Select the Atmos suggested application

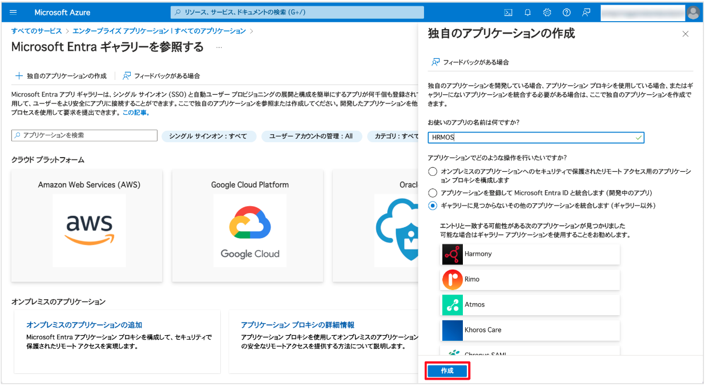[x=530, y=305]
